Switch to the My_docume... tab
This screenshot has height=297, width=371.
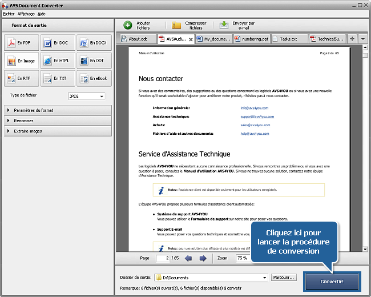click(x=213, y=39)
